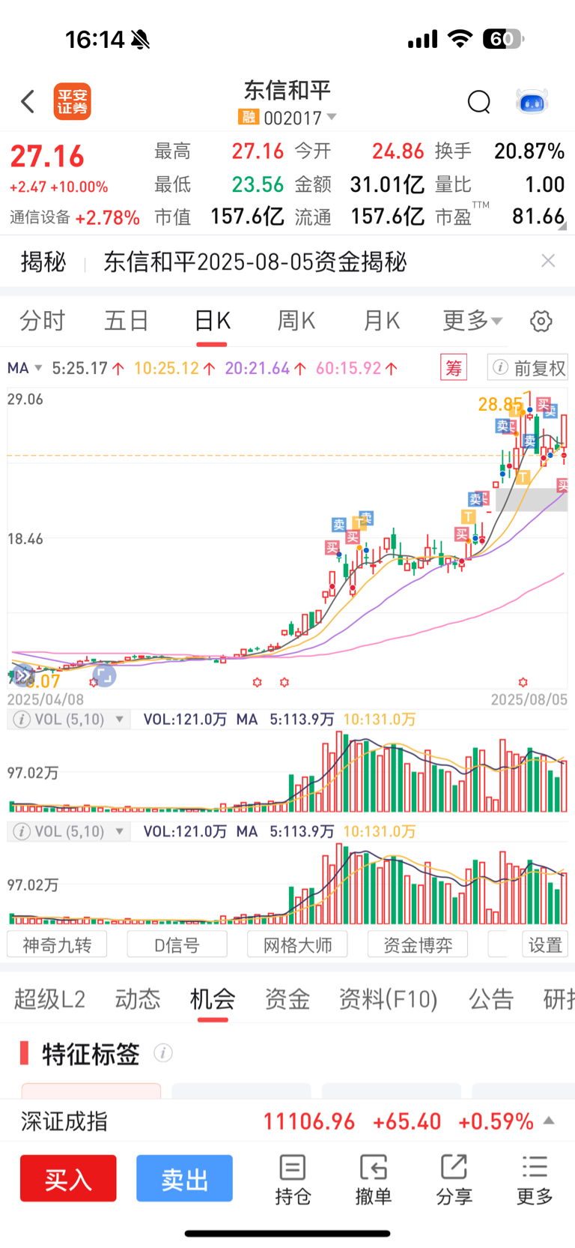Screen dimensions: 575x1248
Task: Tap the 金额 31.01亿 value
Action: pos(387,184)
